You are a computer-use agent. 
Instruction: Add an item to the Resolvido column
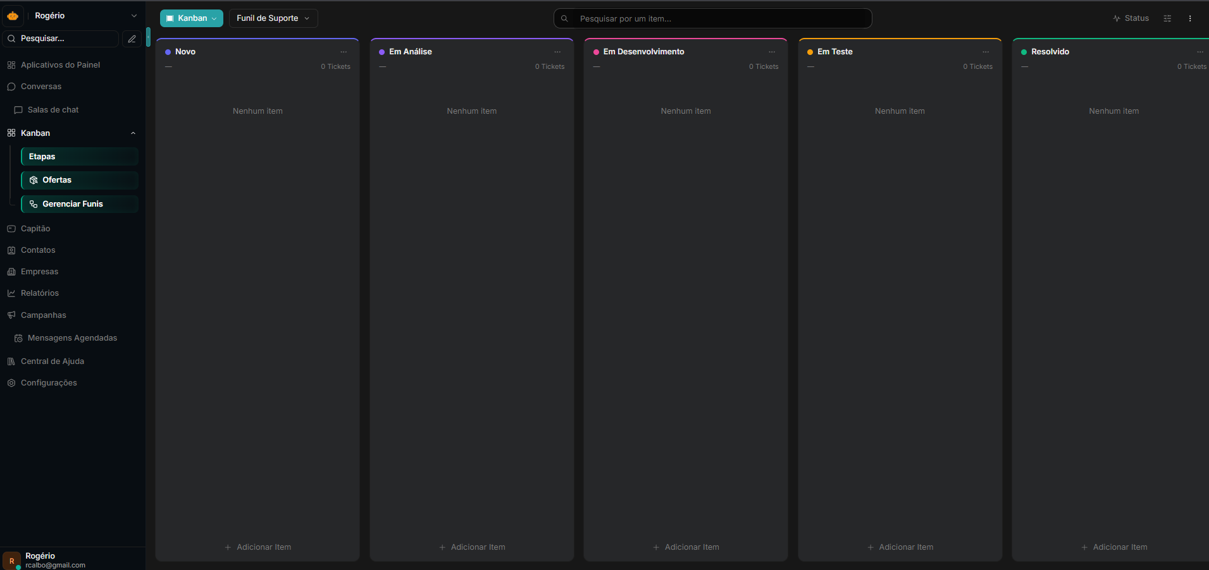coord(1114,547)
